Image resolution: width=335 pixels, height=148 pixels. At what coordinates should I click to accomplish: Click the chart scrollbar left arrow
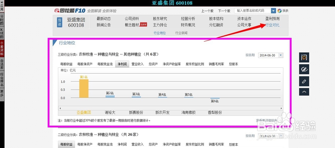(60, 108)
